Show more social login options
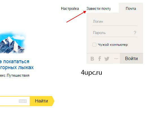 coord(116,59)
